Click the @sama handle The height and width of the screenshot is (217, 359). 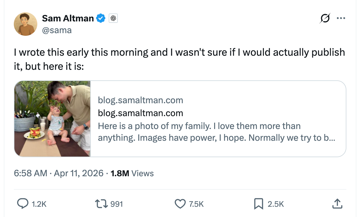(57, 30)
